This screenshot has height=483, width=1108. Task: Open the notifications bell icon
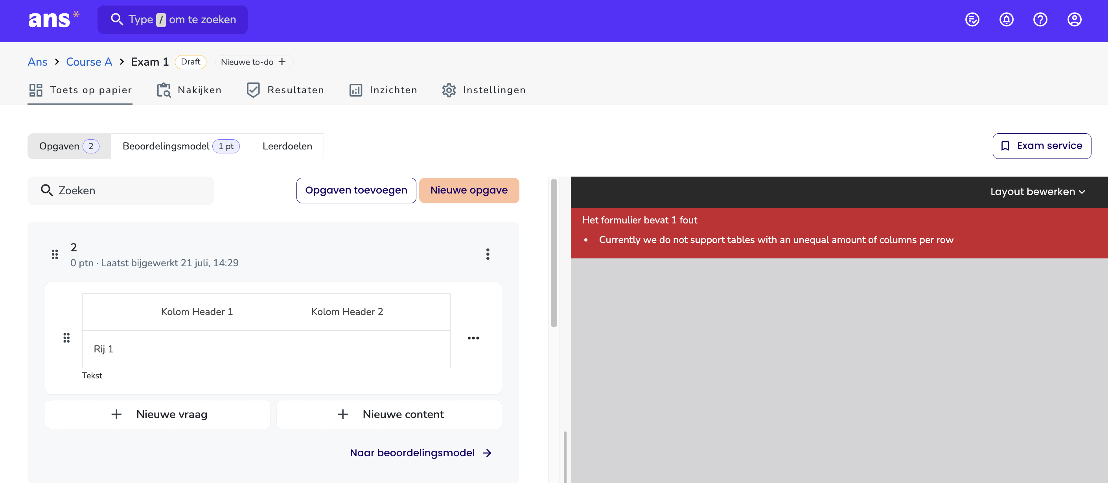click(1006, 19)
